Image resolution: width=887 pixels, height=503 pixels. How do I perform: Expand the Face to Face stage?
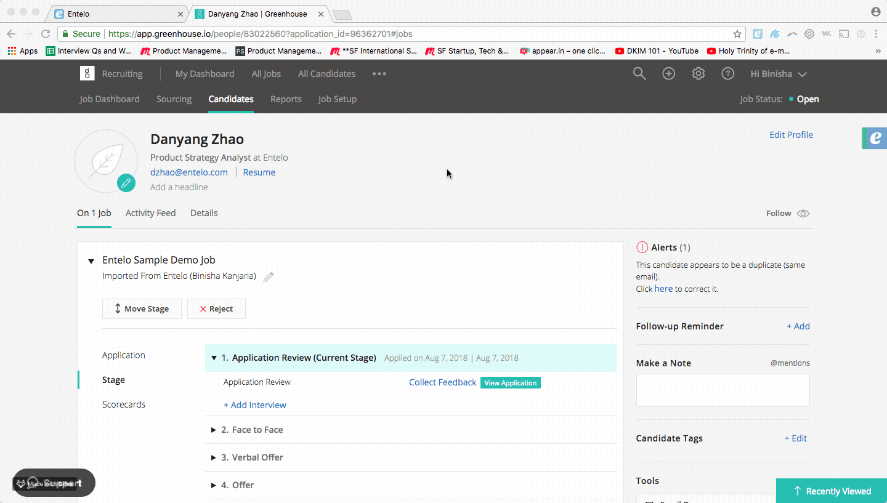[x=214, y=430]
